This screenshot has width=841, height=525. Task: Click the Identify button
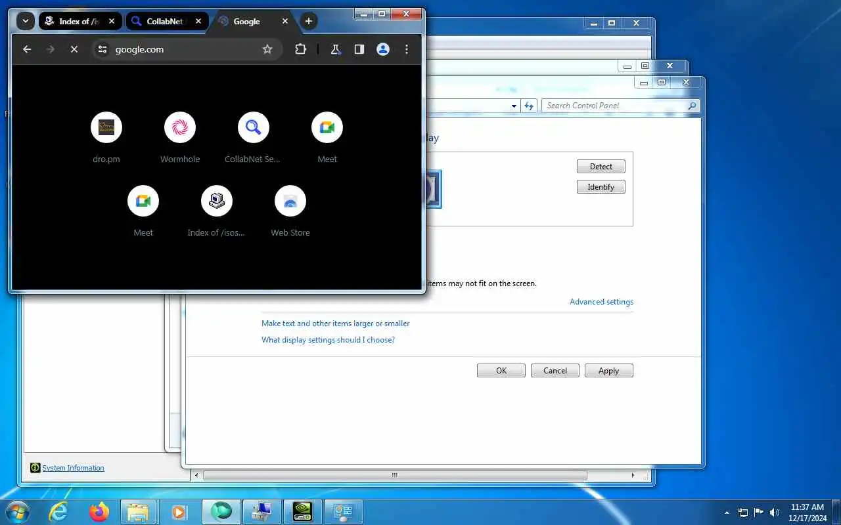[x=601, y=187]
